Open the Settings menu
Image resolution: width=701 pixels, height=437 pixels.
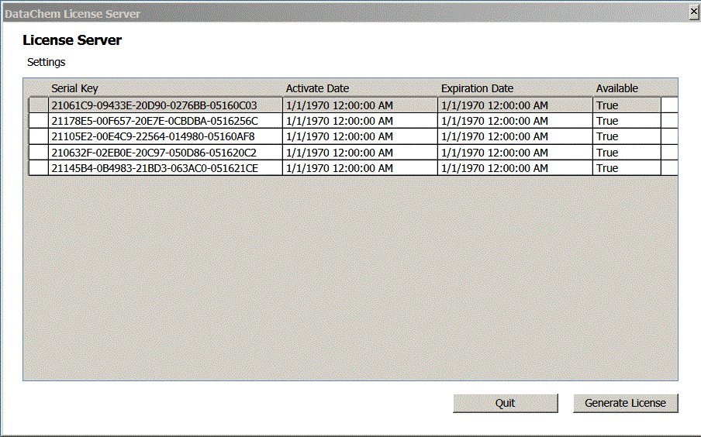(46, 62)
